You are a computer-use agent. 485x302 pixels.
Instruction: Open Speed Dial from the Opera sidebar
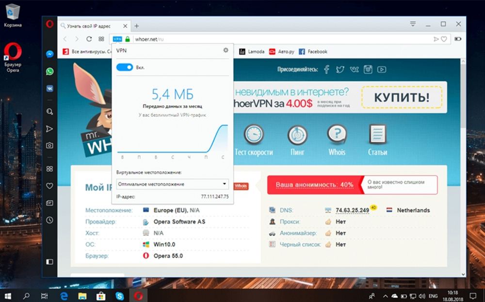click(x=49, y=169)
